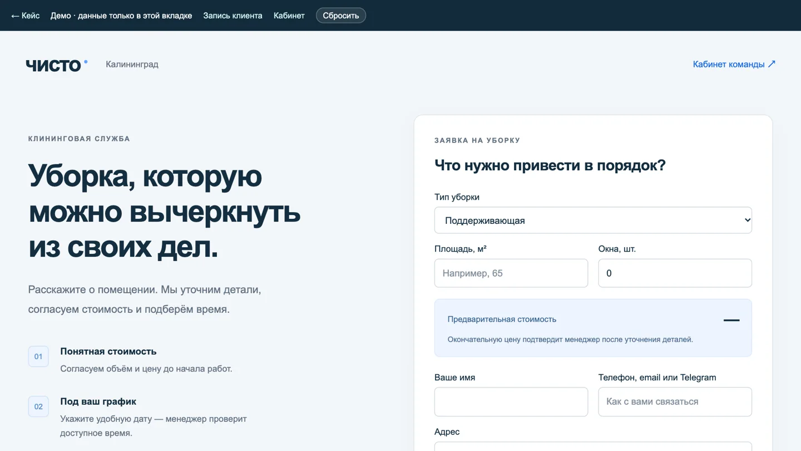This screenshot has height=451, width=801.
Task: Focus the Площадь, м² input field
Action: [511, 273]
